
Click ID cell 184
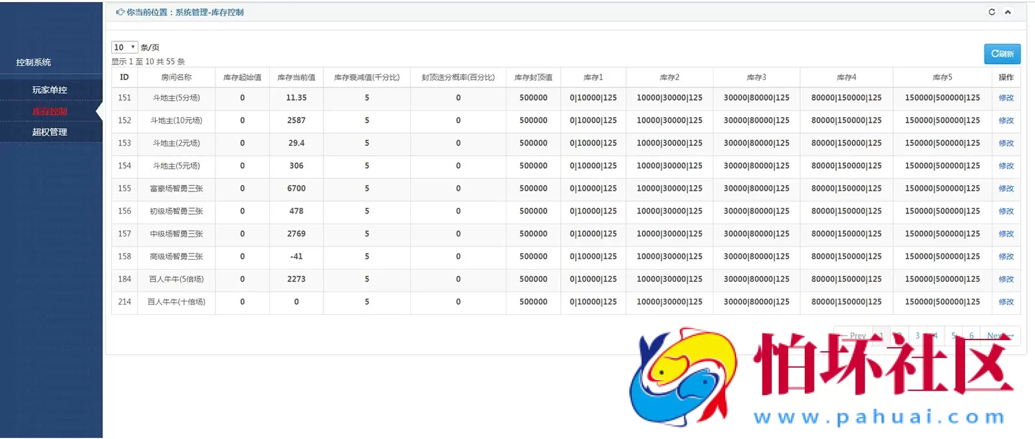coord(124,279)
